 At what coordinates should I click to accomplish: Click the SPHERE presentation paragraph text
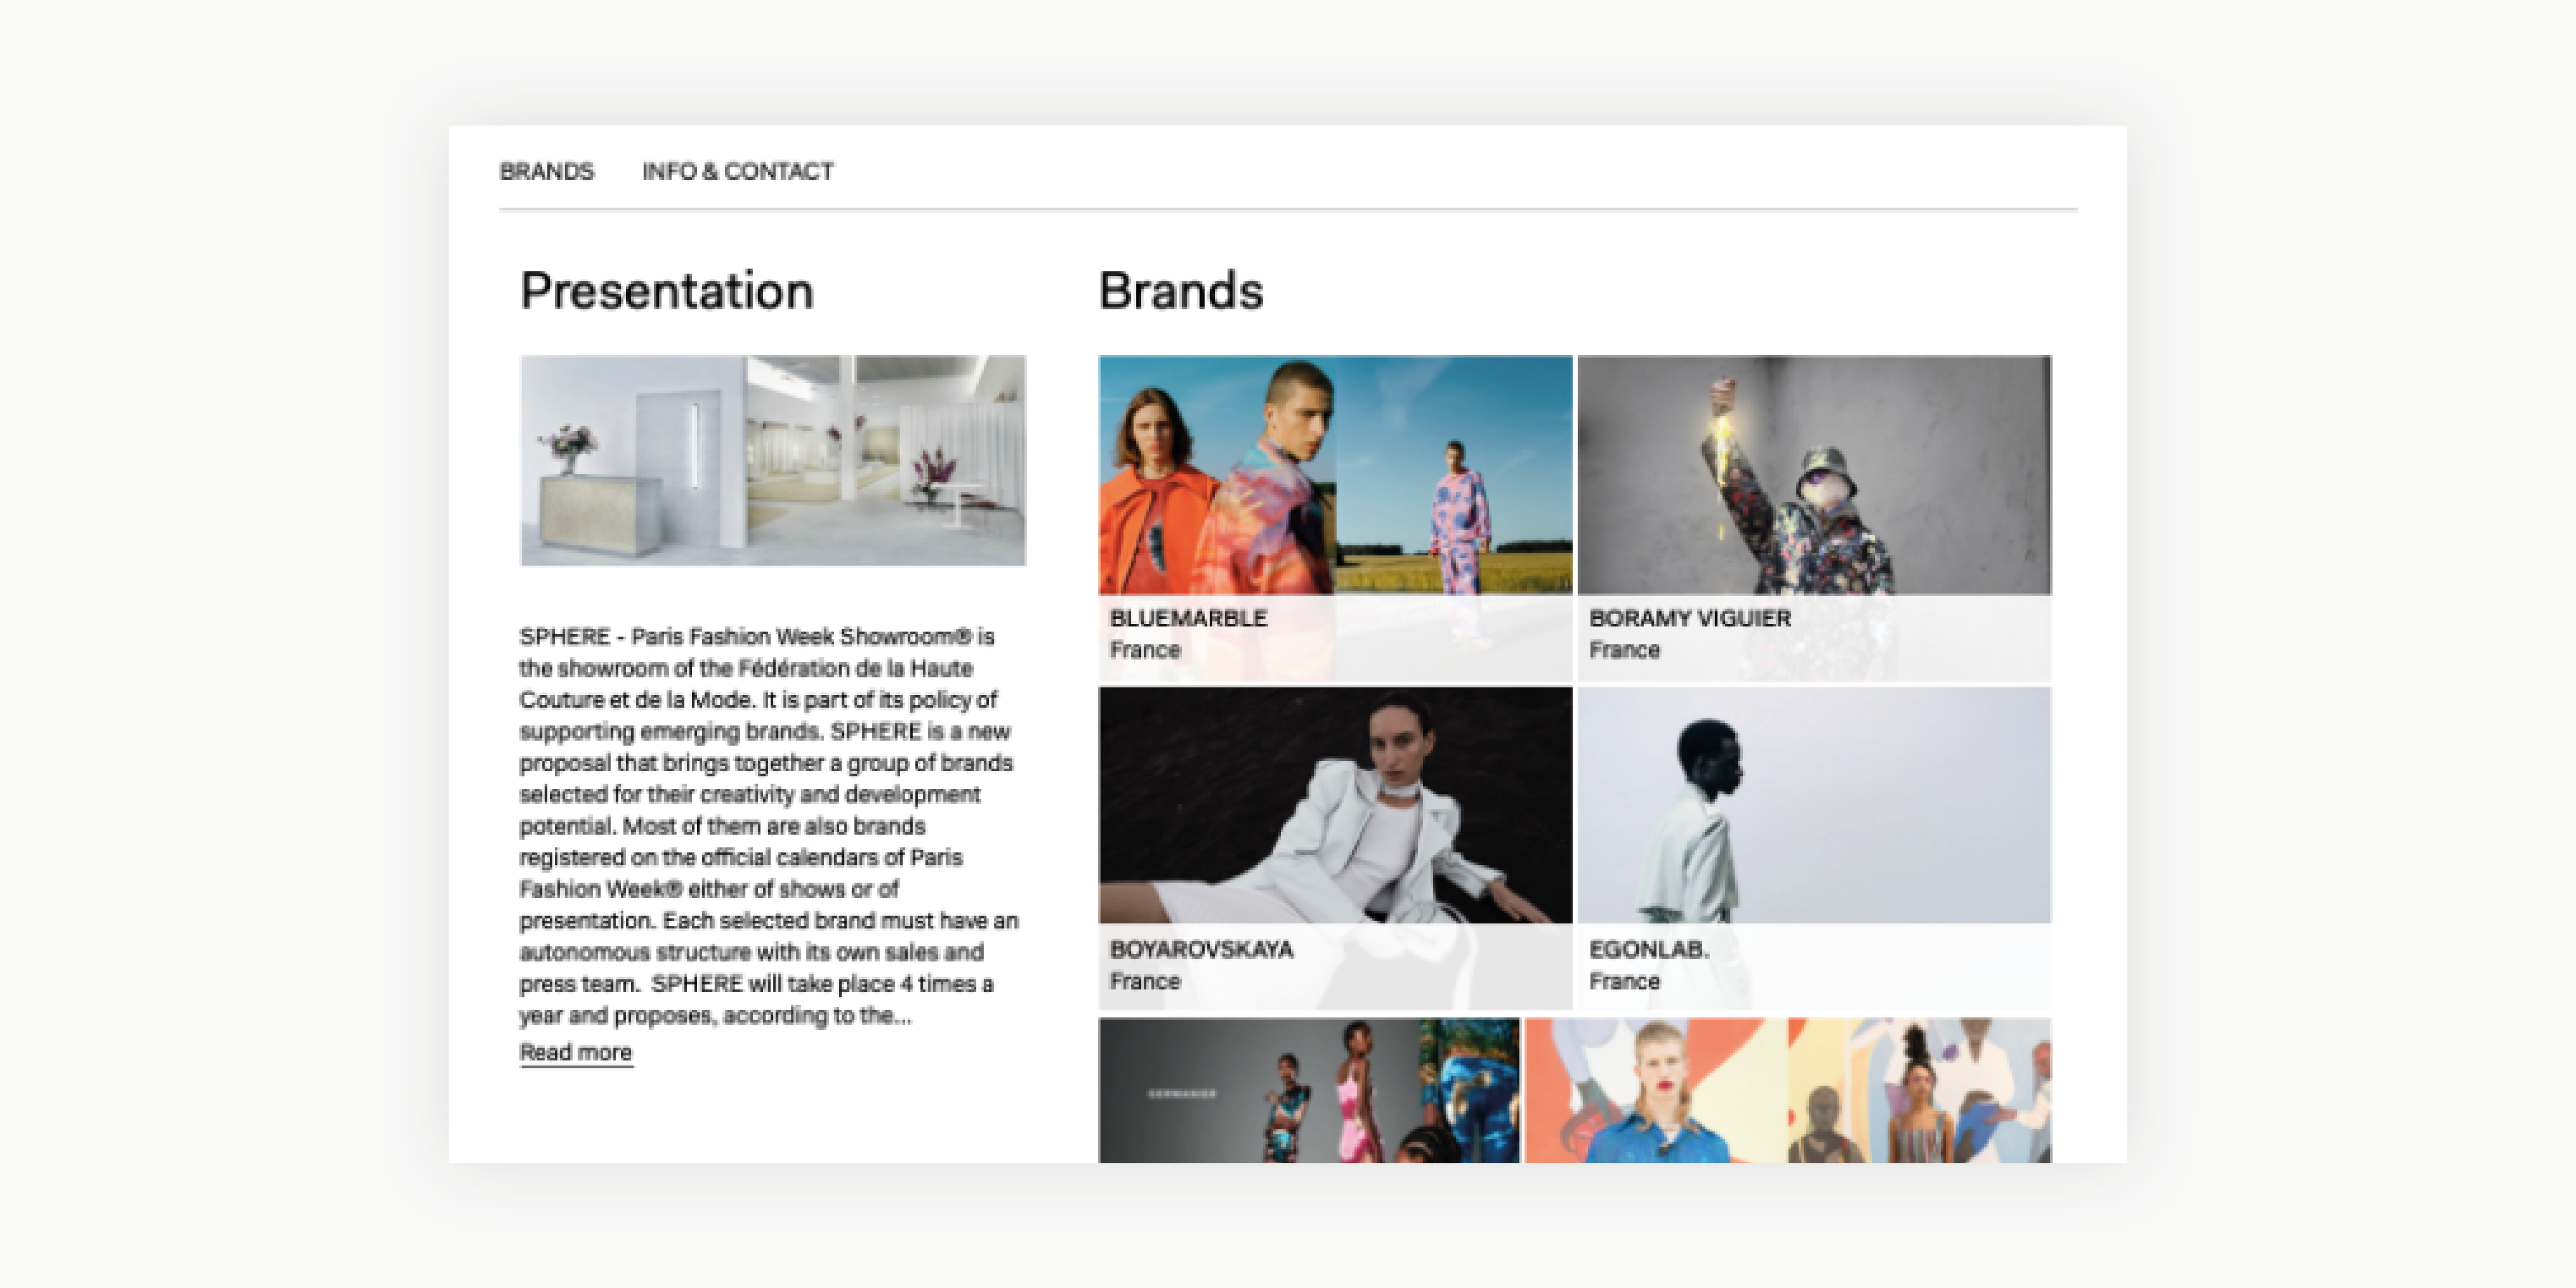768,826
